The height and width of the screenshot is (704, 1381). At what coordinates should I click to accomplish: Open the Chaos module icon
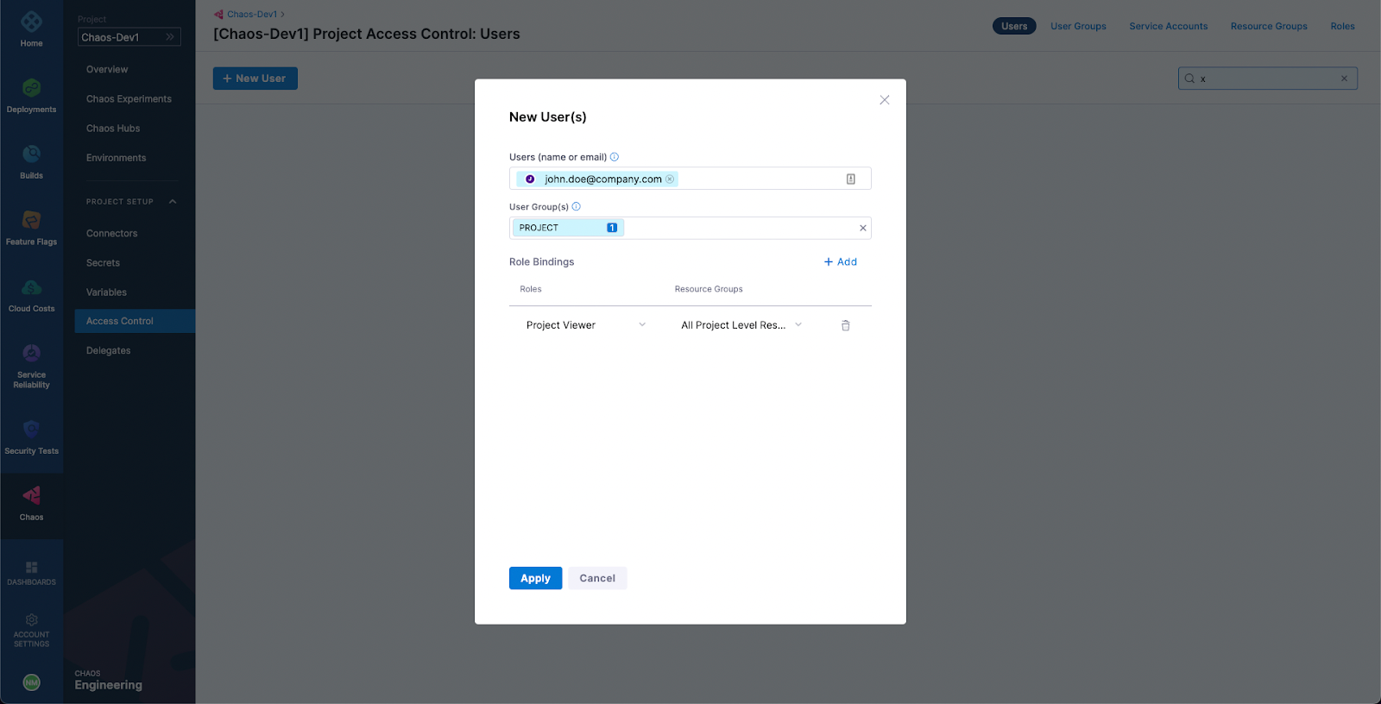(31, 495)
